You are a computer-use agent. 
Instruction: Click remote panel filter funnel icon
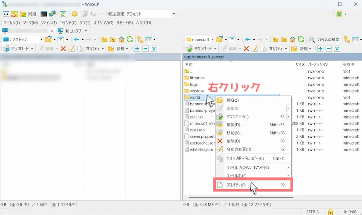[x=232, y=40]
